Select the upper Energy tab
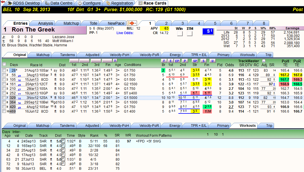This screenshot has width=304, height=172. (x=175, y=55)
